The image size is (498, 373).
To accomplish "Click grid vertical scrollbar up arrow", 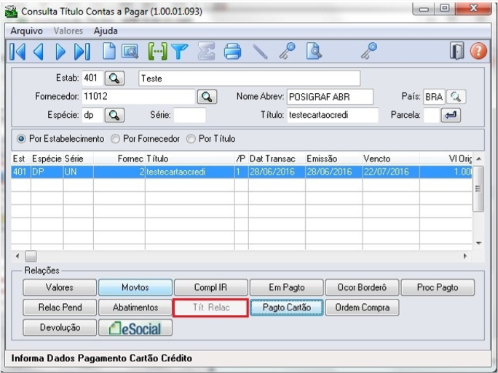I will (478, 159).
